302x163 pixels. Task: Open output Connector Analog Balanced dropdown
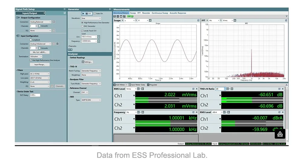(x=41, y=22)
